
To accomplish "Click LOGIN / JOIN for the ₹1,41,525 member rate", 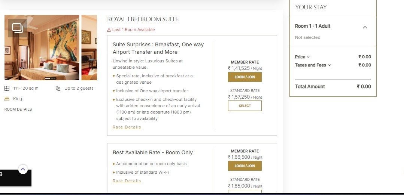I will click(x=244, y=77).
